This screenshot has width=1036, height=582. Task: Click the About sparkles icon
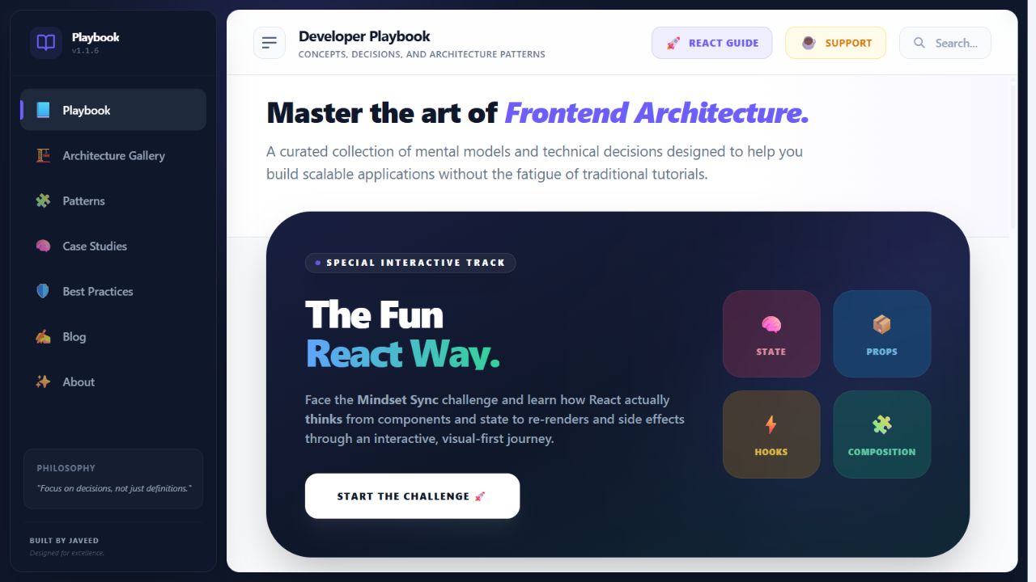[43, 382]
